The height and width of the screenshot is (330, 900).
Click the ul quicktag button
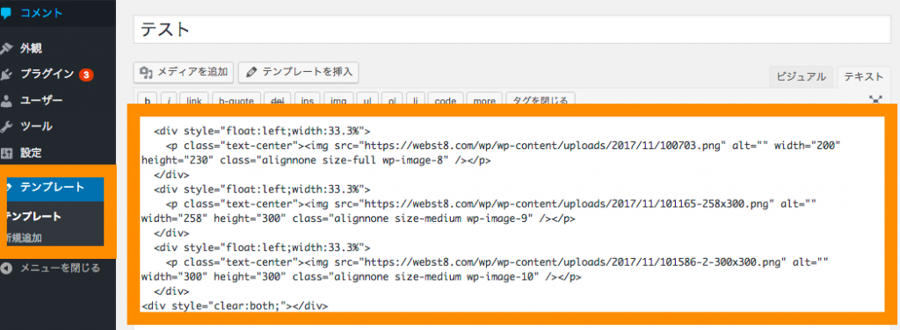(x=367, y=99)
